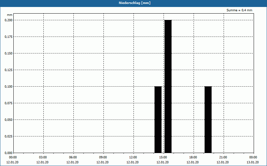
Task: Click the 12:00 time axis label
Action: (x=133, y=157)
